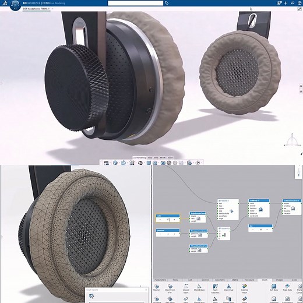Image resolution: width=303 pixels, height=303 pixels.
Task: Switch to the Touch toolbar tab
Action: pyautogui.click(x=170, y=158)
